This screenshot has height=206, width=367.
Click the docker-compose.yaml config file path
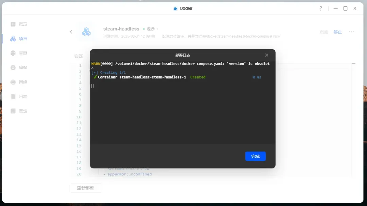pyautogui.click(x=234, y=36)
